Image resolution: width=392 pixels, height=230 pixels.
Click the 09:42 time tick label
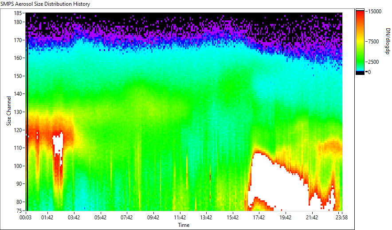(x=153, y=218)
